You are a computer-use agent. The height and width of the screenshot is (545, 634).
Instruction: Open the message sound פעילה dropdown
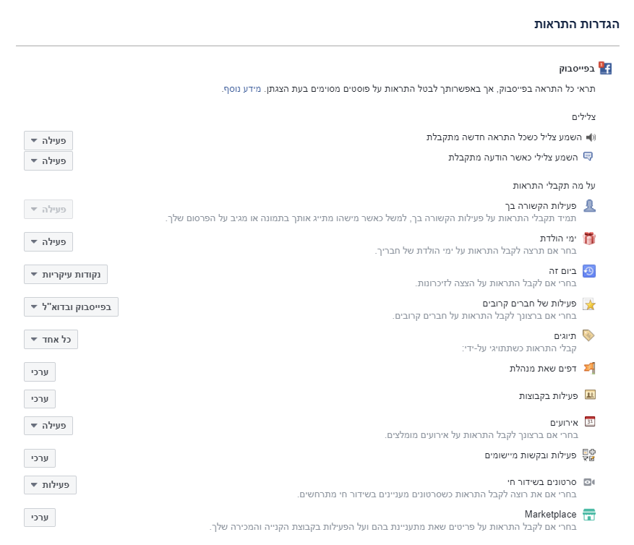(48, 160)
